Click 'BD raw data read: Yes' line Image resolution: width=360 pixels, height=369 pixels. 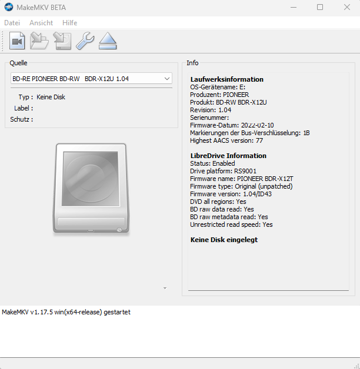click(x=222, y=209)
